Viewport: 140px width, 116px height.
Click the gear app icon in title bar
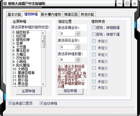5,4
